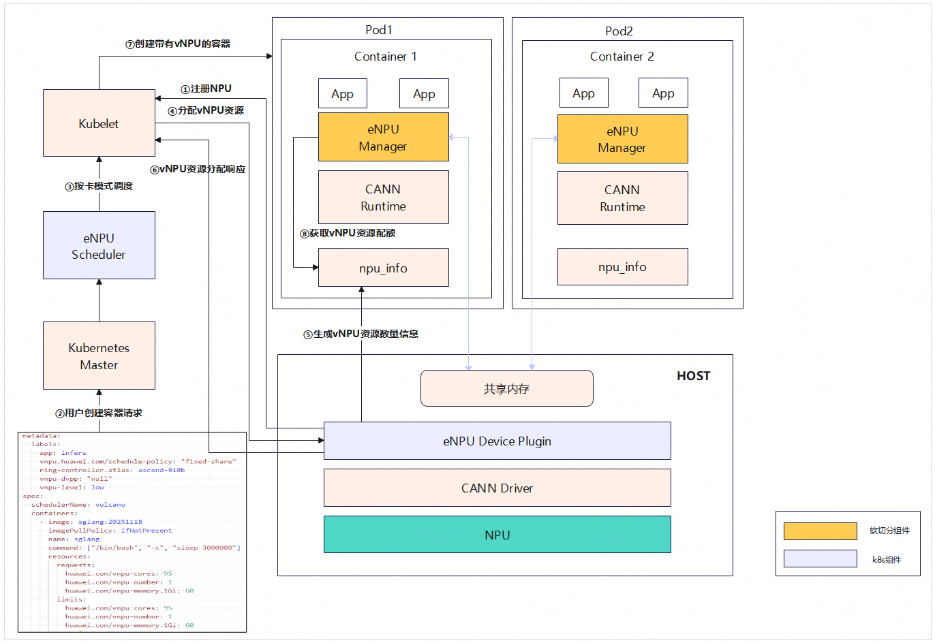Screen dimensions: 935x643
Task: Click the 共享内存 rounded box
Action: pos(507,388)
